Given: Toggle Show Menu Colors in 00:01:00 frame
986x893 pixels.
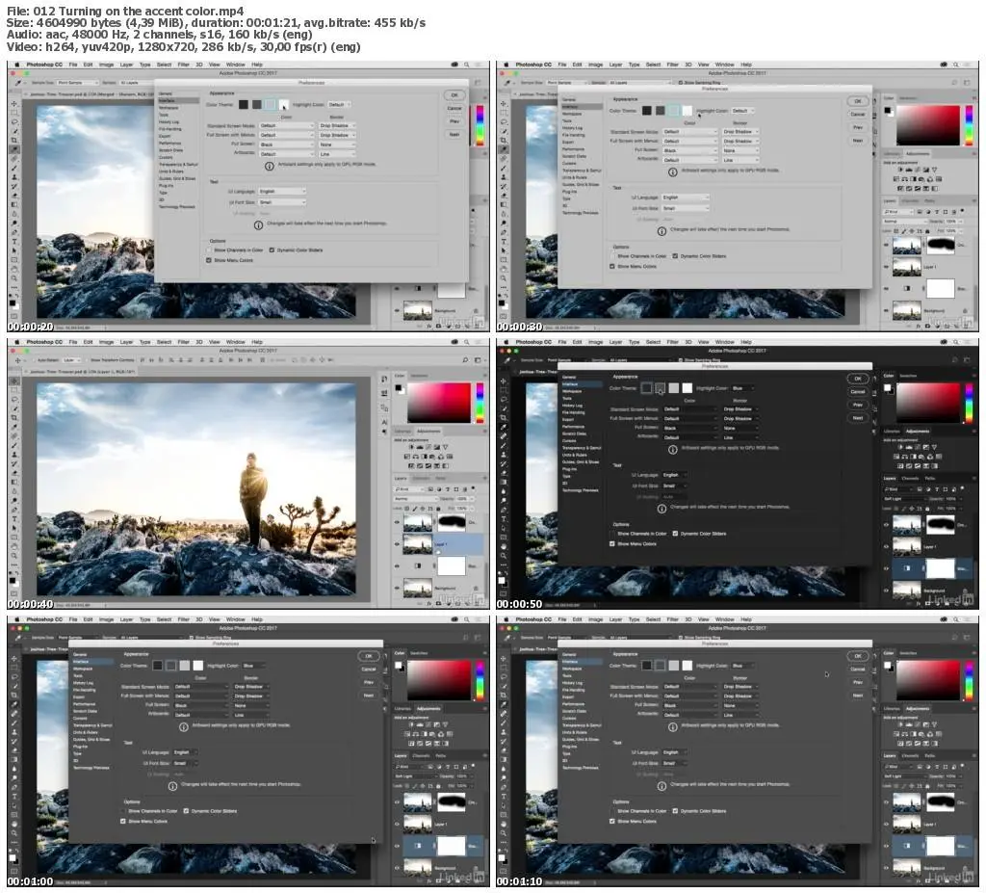Looking at the screenshot, I should pyautogui.click(x=123, y=822).
